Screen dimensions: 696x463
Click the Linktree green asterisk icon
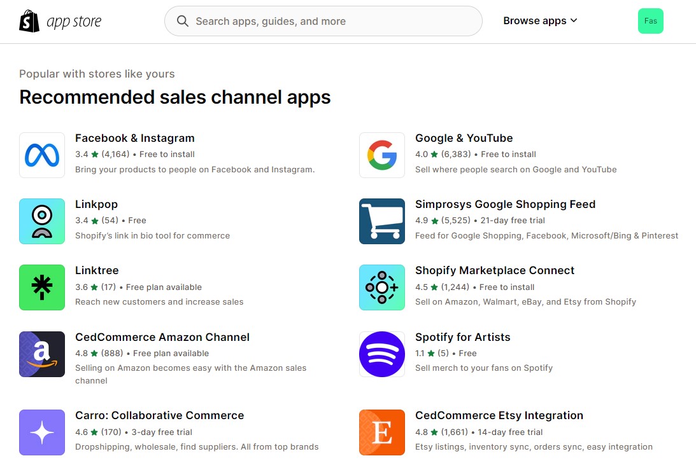pyautogui.click(x=42, y=287)
